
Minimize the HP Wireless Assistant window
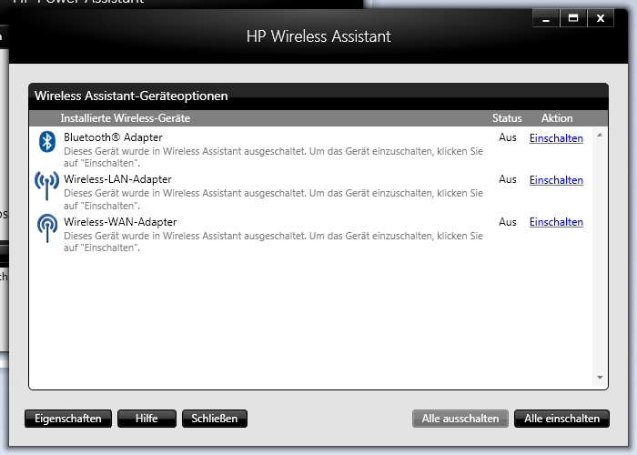click(x=546, y=19)
